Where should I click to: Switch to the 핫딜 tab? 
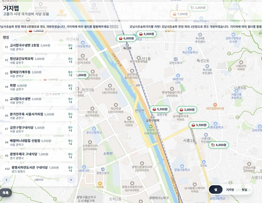click(x=244, y=190)
